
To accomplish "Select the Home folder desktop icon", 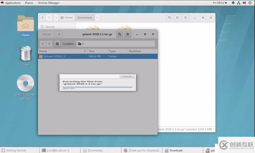I will click(x=25, y=26).
